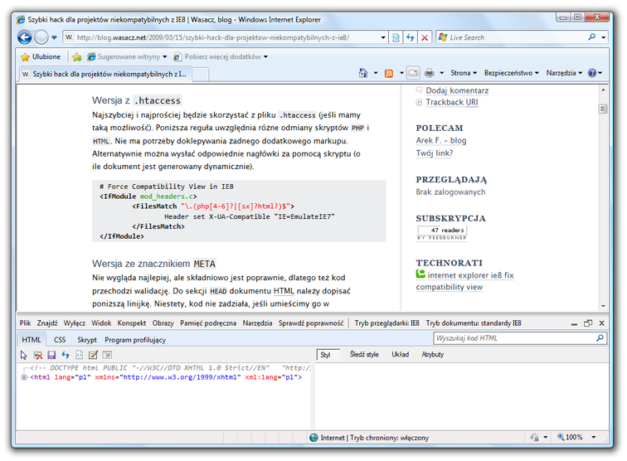Click the Trackback URI link
The image size is (627, 461).
pyautogui.click(x=452, y=102)
